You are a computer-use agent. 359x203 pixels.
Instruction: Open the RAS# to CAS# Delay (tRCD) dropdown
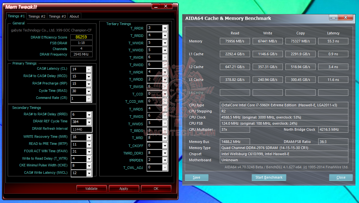89,77
